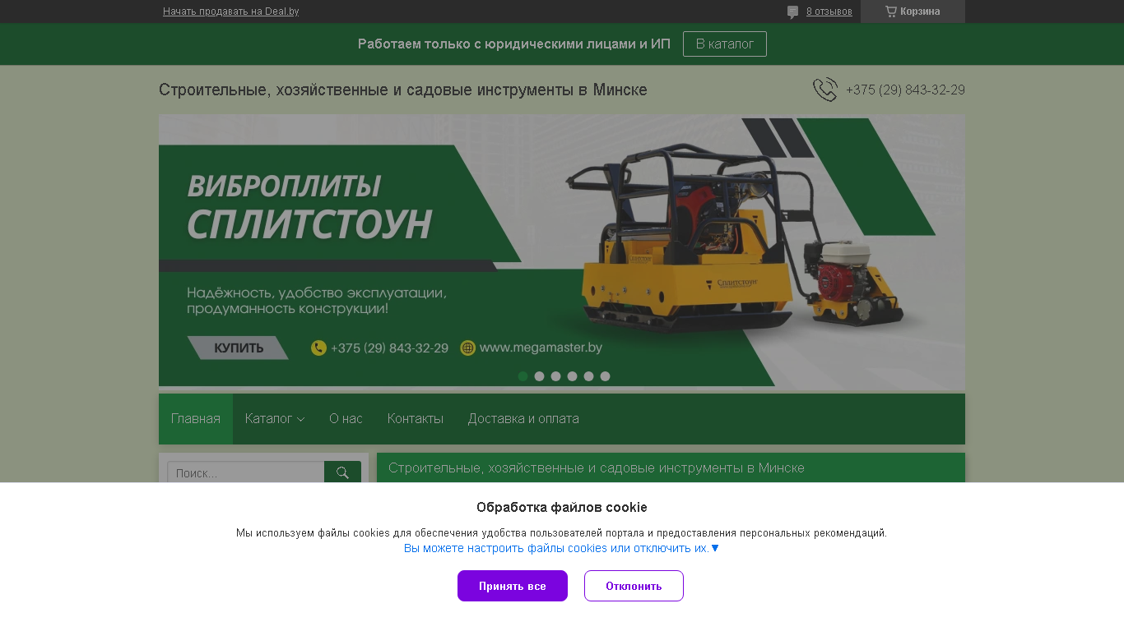The width and height of the screenshot is (1124, 631).
Task: Select the first carousel slide dot
Action: 523,376
